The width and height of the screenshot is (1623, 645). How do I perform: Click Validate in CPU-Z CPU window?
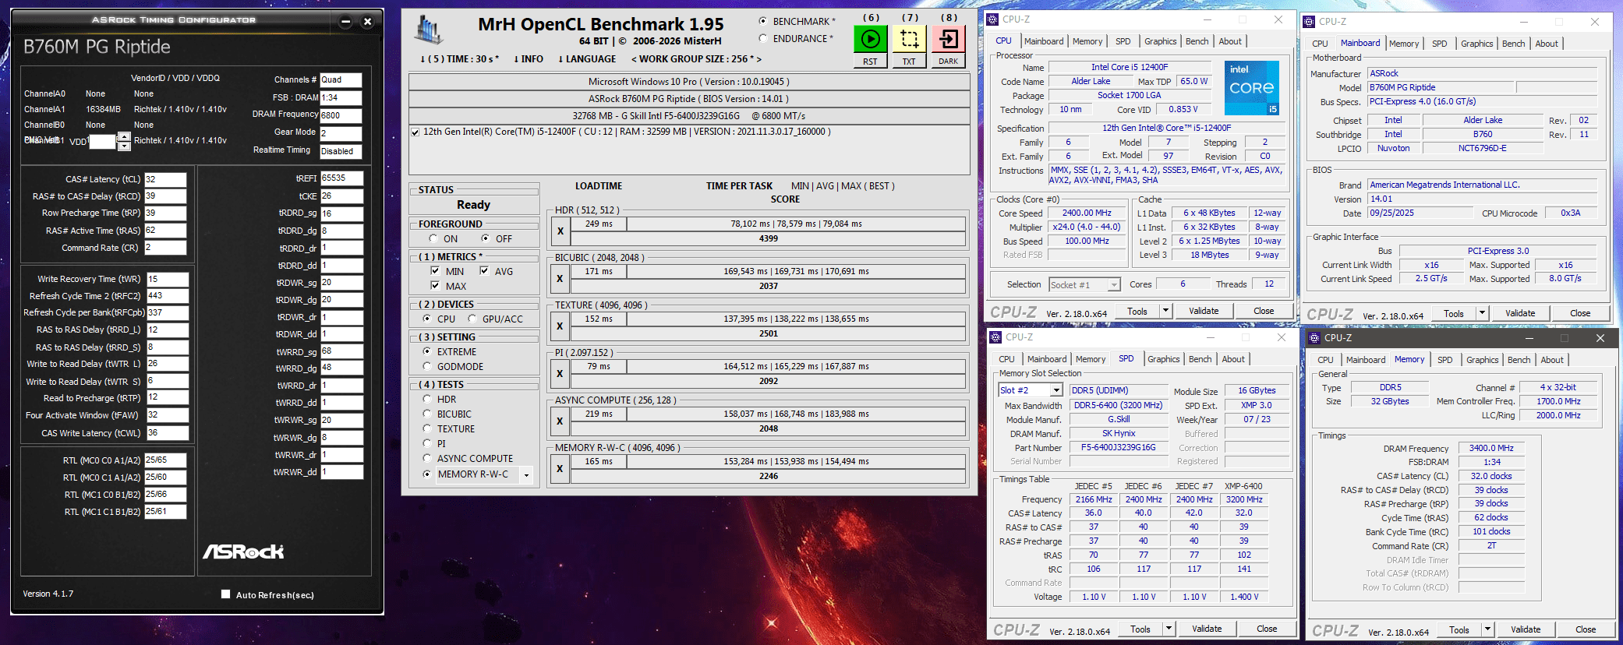(x=1204, y=311)
